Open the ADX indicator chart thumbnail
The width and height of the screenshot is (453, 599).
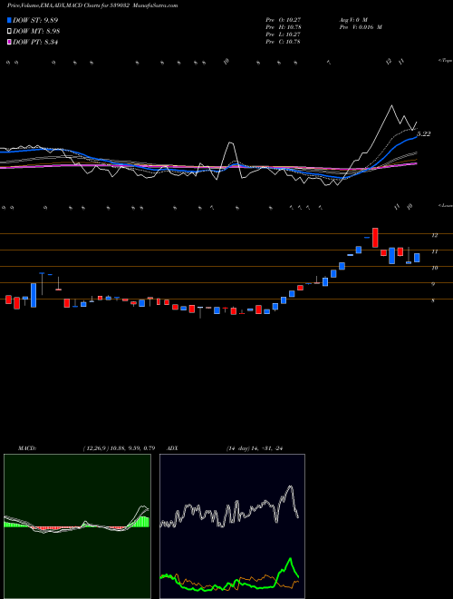click(x=232, y=526)
